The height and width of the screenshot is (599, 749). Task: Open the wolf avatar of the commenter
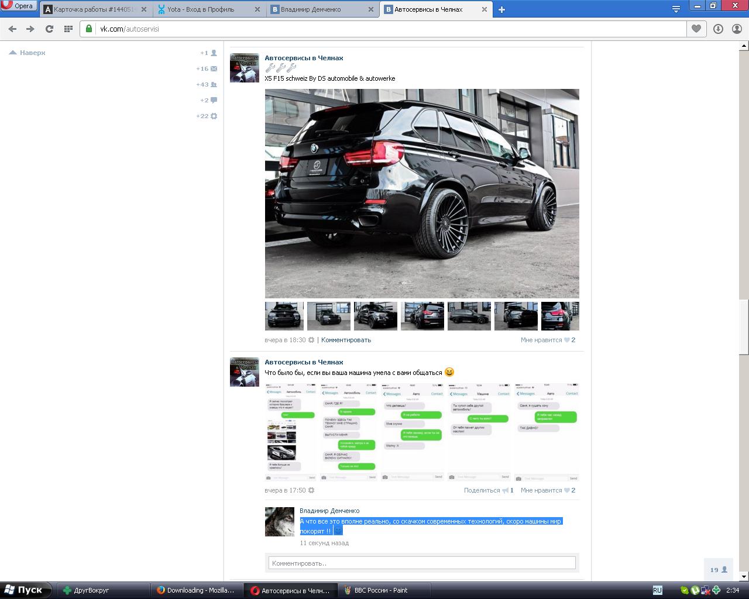pos(280,522)
